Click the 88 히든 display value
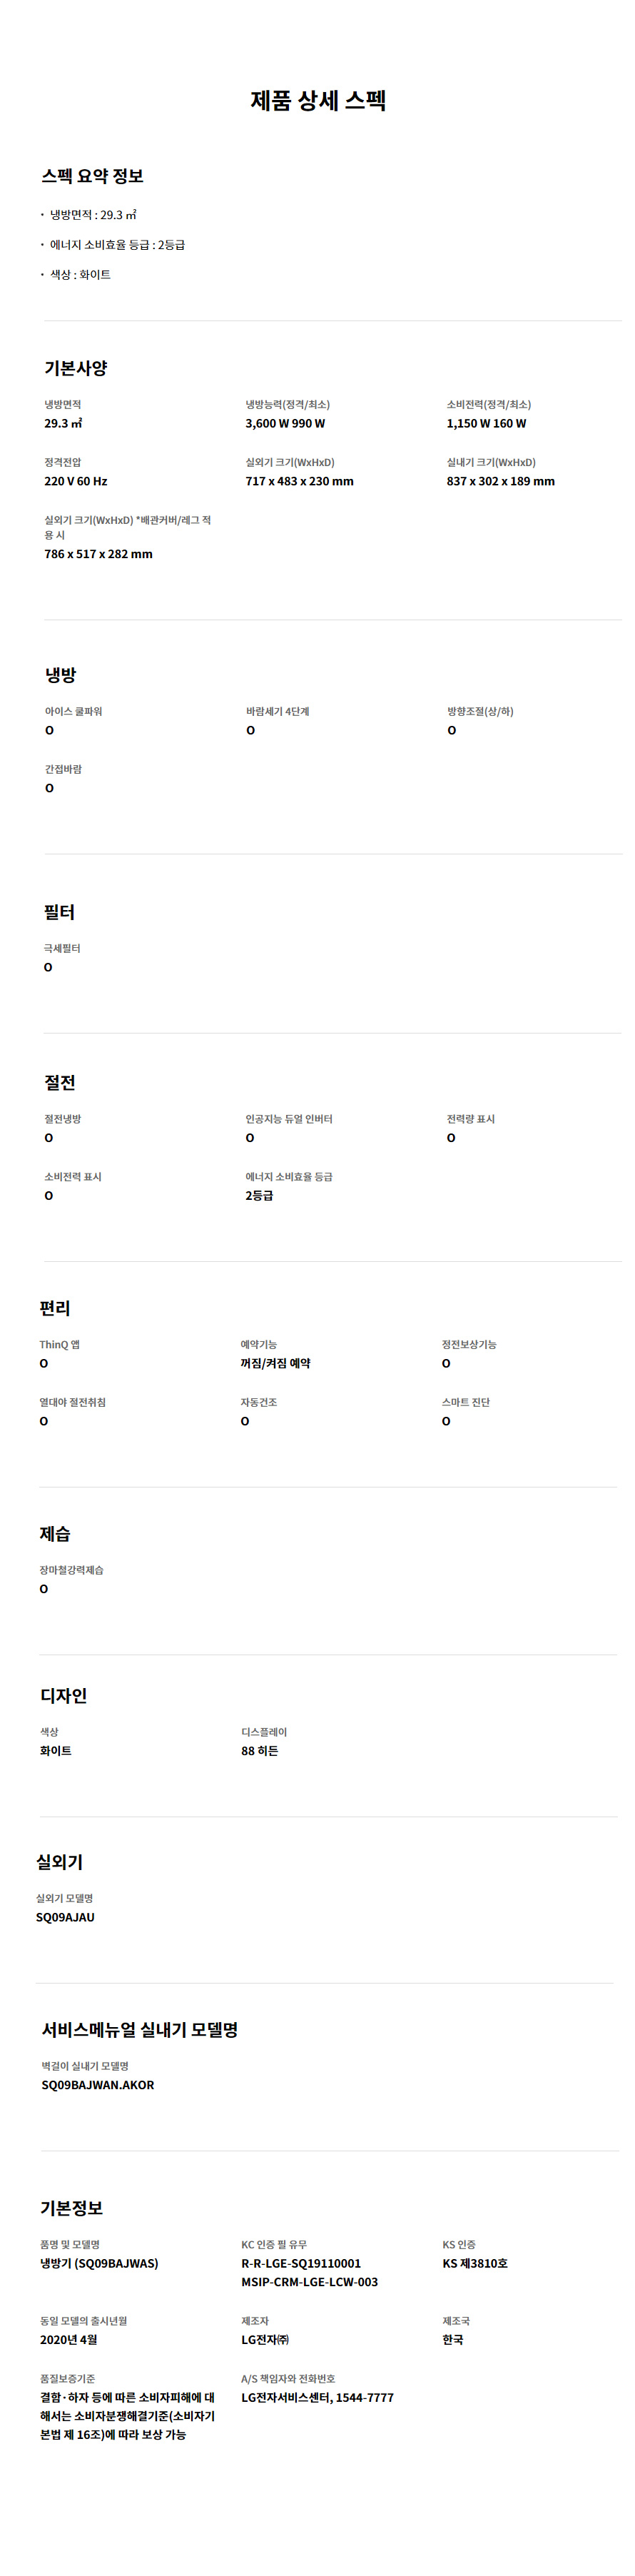This screenshot has height=2576, width=635. coord(260,1751)
